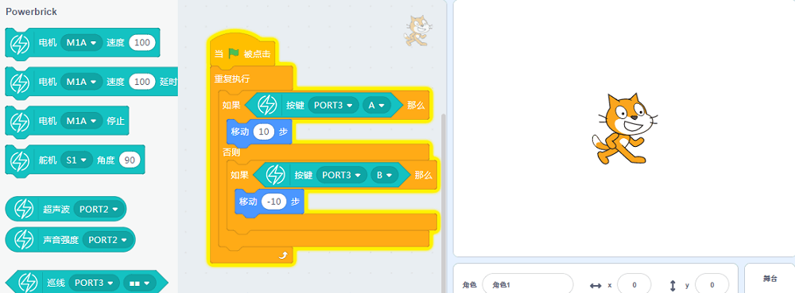The height and width of the screenshot is (293, 795).
Task: Click lightning icon on sound intensity block
Action: coord(24,239)
